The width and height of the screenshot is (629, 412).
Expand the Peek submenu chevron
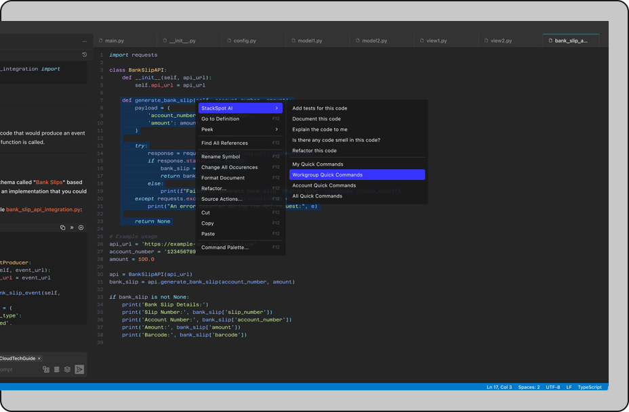tap(277, 129)
